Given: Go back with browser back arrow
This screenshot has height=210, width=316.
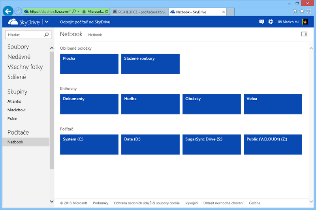Looking at the screenshot, I should (x=8, y=11).
